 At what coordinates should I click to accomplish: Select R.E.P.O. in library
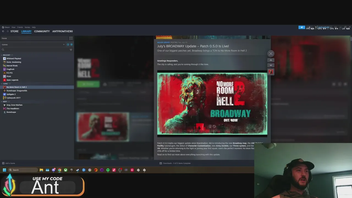[x=10, y=73]
